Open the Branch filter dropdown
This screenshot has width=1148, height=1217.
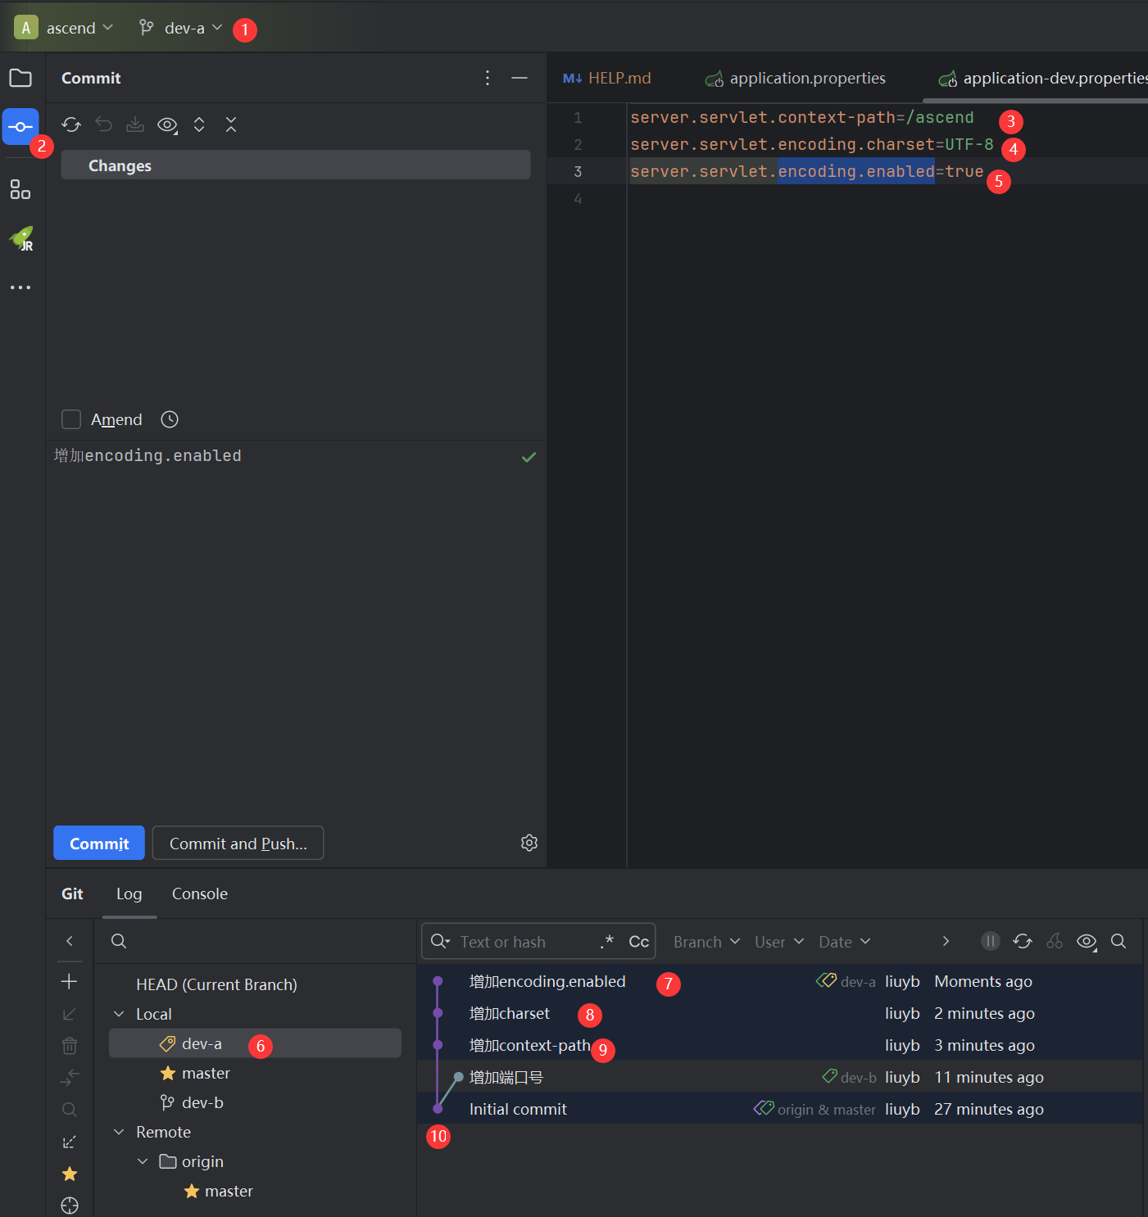[706, 942]
